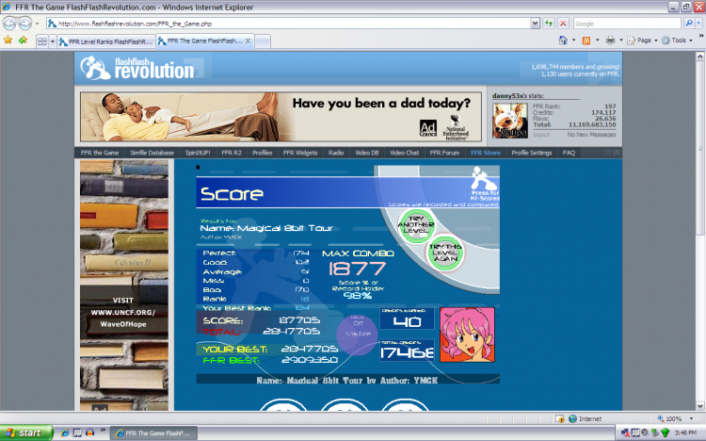Expand the Home button dropdown arrow
Screen dimensions: 706x441
(573, 41)
